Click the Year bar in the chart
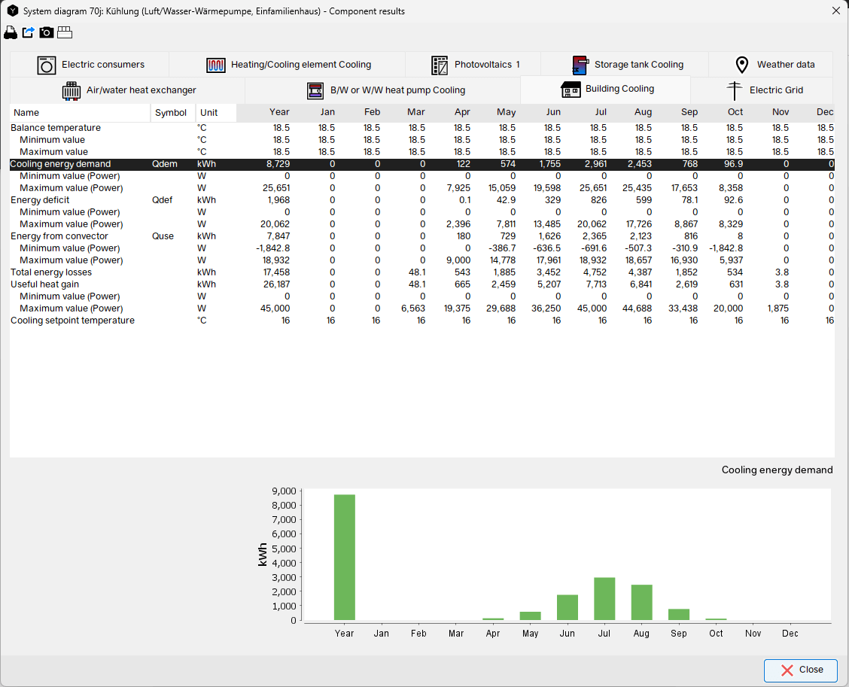This screenshot has height=687, width=849. click(344, 557)
